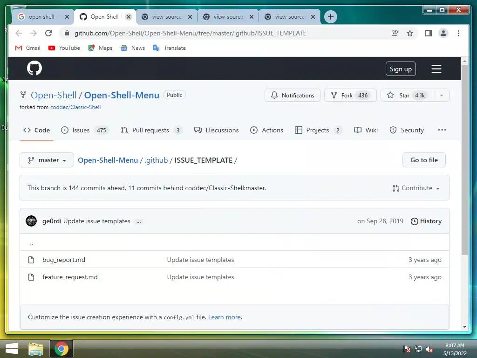This screenshot has height=358, width=477.
Task: Open File Explorer from taskbar
Action: tap(35, 349)
